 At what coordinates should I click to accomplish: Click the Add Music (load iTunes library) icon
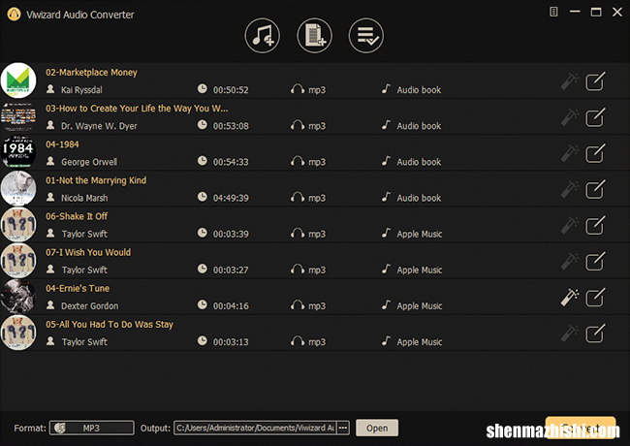263,36
